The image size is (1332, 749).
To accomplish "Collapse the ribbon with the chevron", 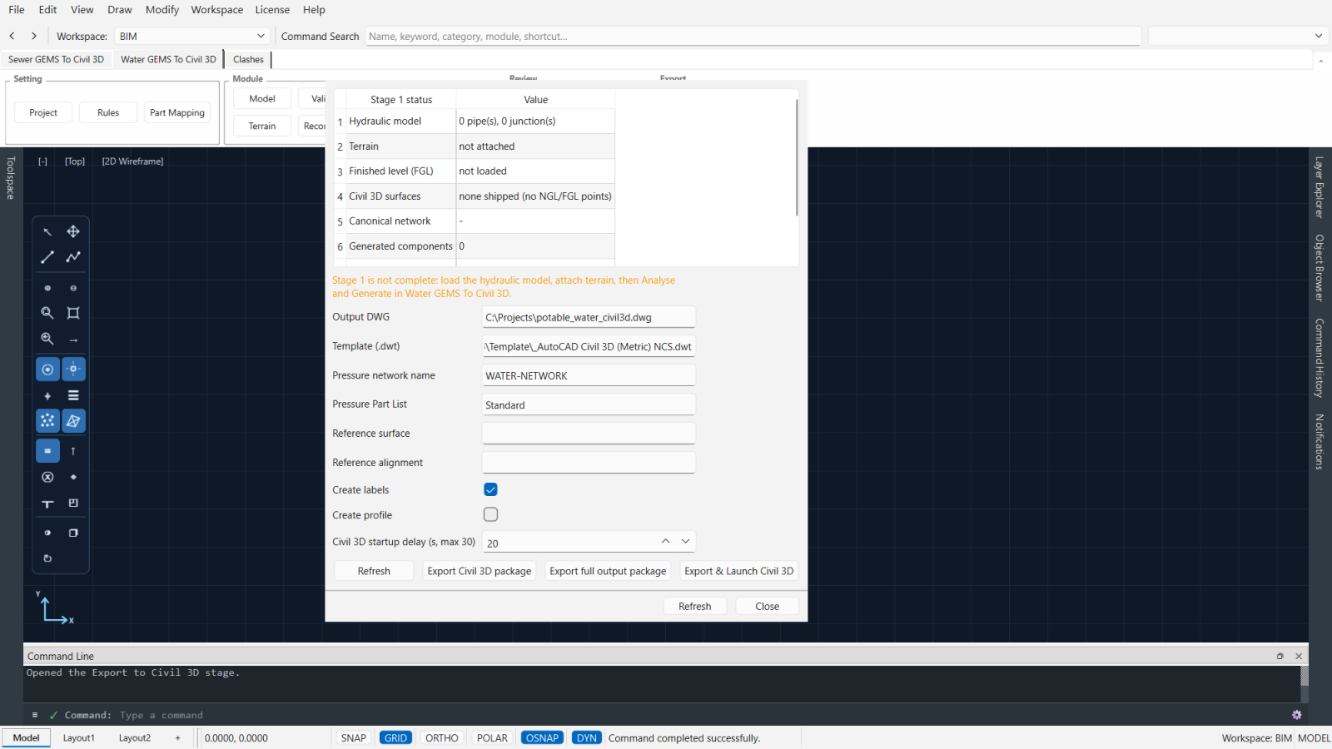I will coord(1321,60).
